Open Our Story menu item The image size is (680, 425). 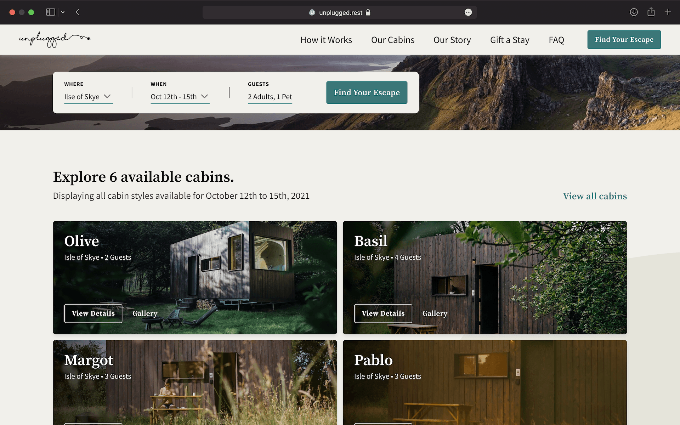click(x=452, y=40)
